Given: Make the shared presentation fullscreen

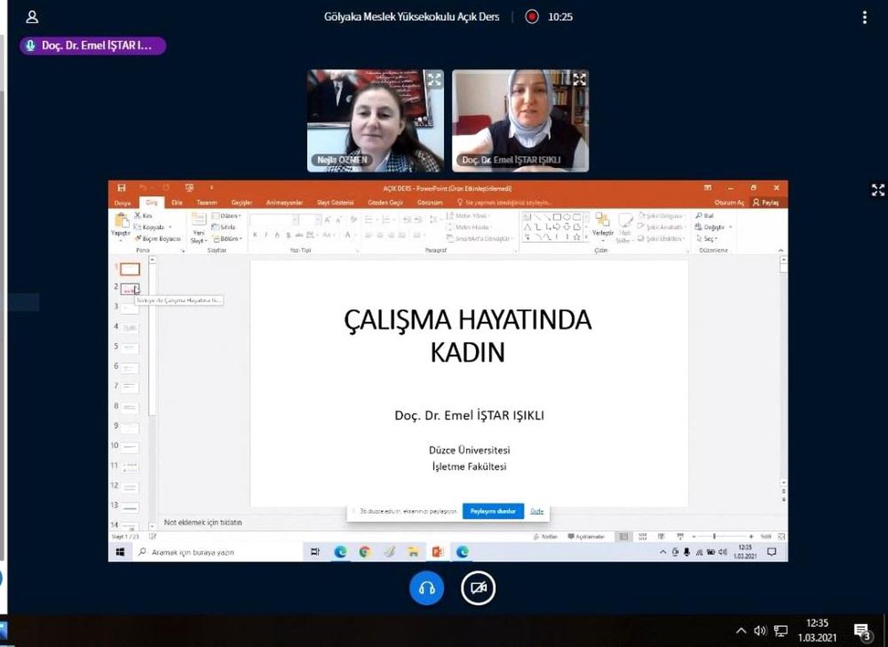Looking at the screenshot, I should [x=878, y=190].
